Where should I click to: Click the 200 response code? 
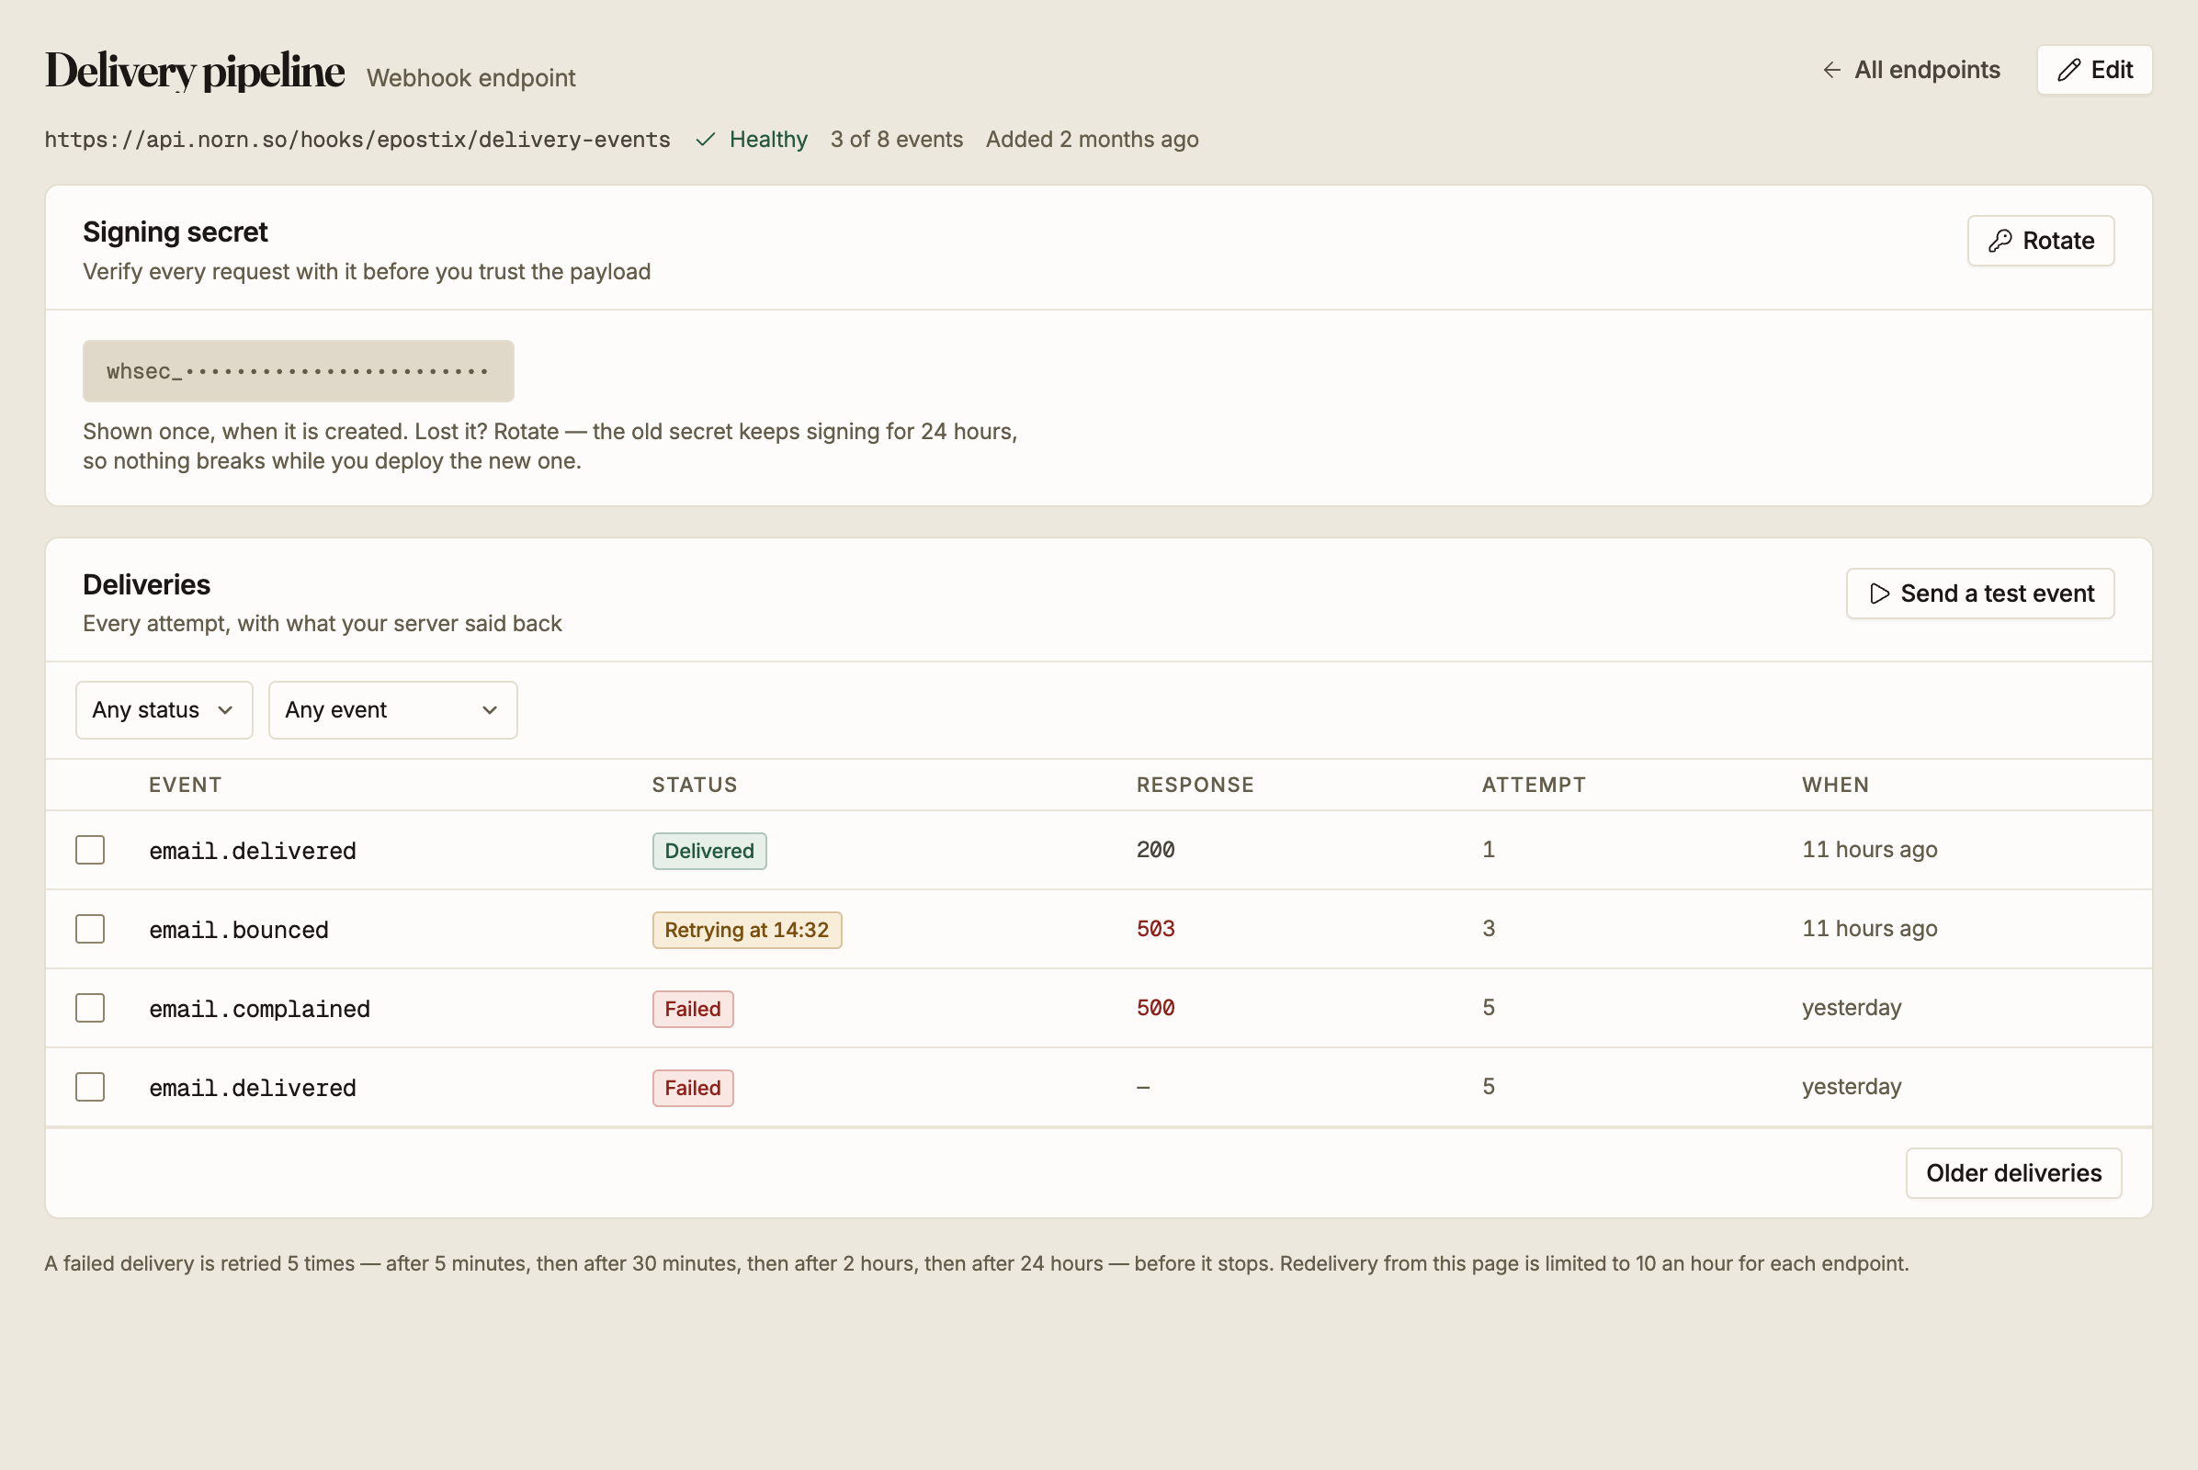coord(1155,849)
